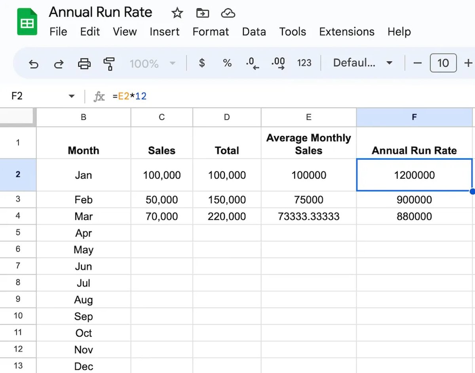Click the Total header cell
Image resolution: width=475 pixels, height=373 pixels.
tap(227, 143)
